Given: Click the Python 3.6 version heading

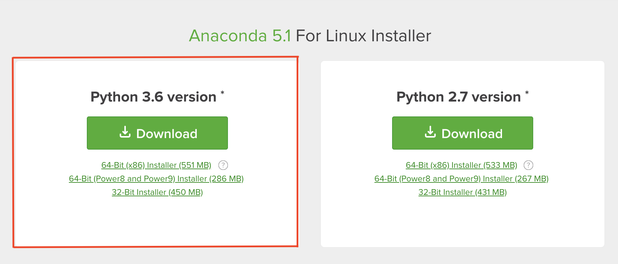Looking at the screenshot, I should (x=153, y=97).
